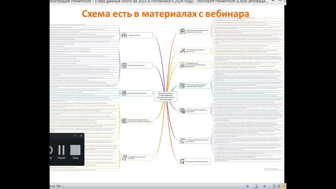Image resolution: width=336 pixels, height=189 pixels.
Task: Switch to Slide Sorter view
Action: [278, 186]
